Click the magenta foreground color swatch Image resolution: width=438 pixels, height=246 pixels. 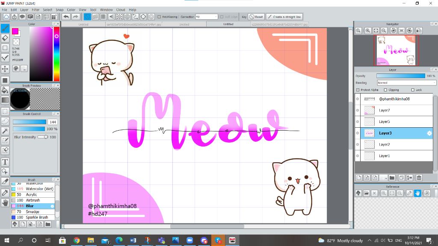tap(15, 31)
